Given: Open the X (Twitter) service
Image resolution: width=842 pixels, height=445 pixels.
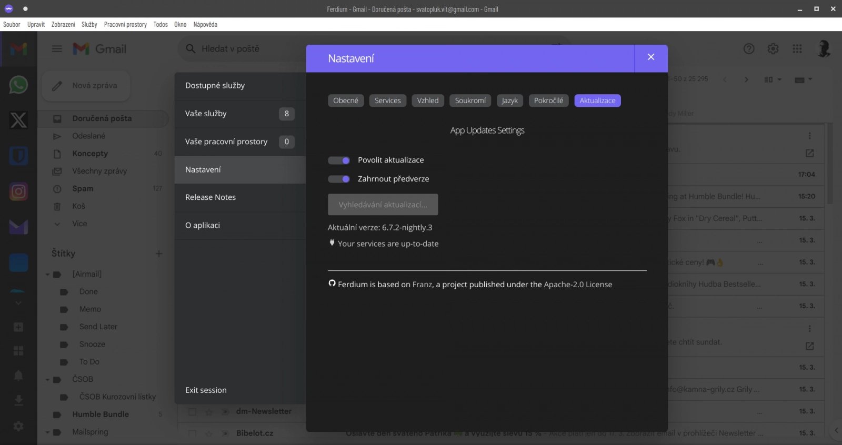Looking at the screenshot, I should [18, 120].
